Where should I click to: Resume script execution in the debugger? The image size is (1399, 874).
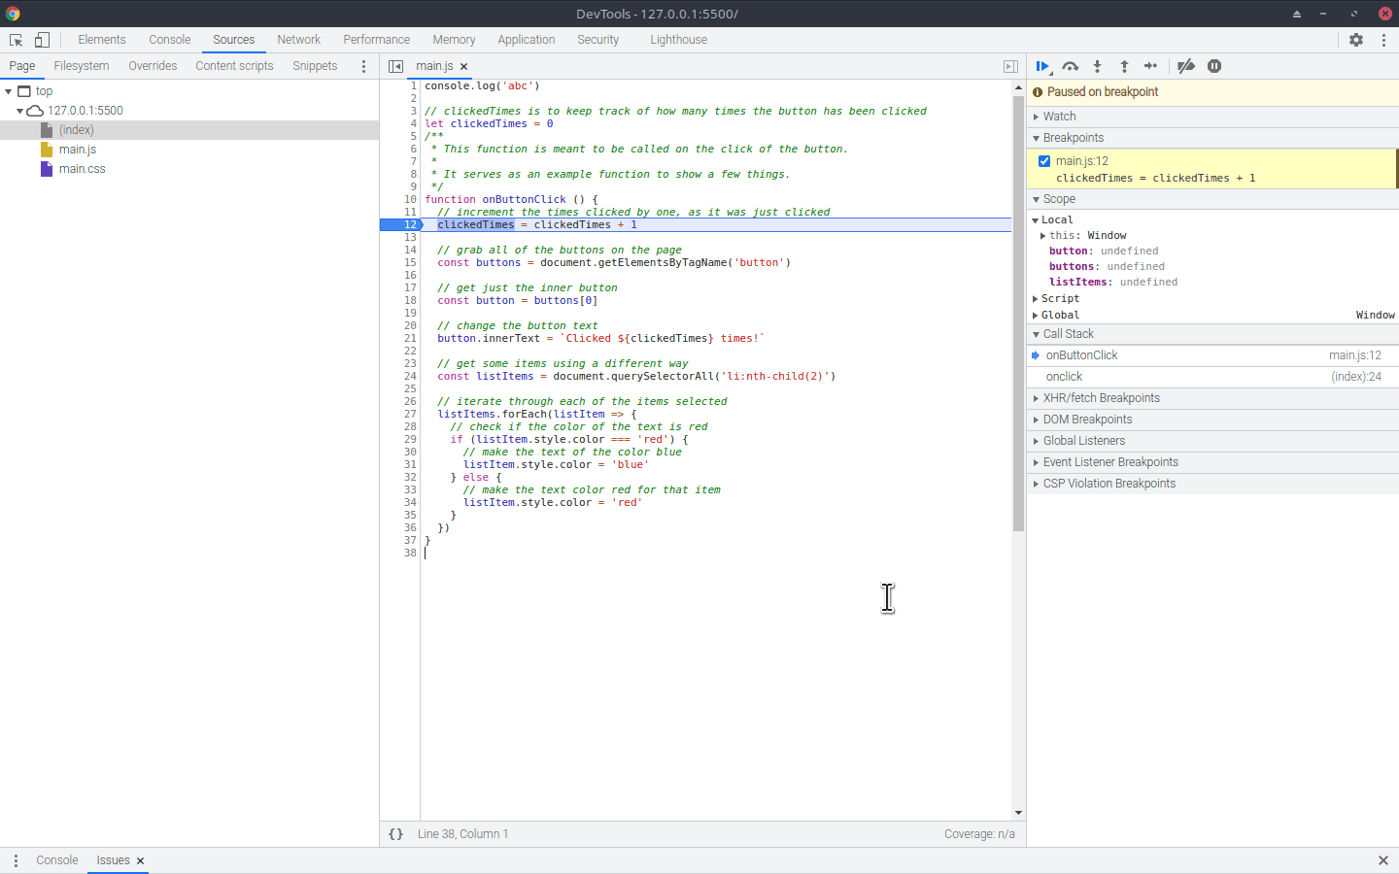click(1042, 66)
